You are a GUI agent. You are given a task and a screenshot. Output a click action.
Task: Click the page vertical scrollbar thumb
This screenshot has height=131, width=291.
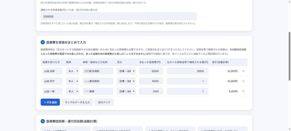point(289,56)
